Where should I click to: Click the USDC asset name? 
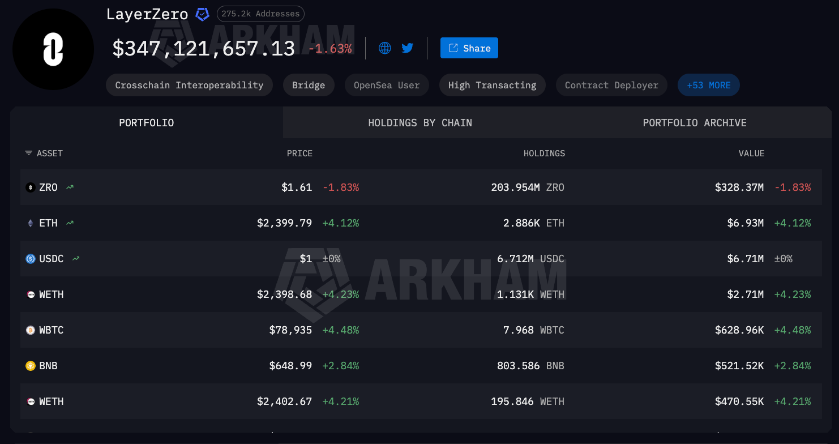pyautogui.click(x=52, y=259)
